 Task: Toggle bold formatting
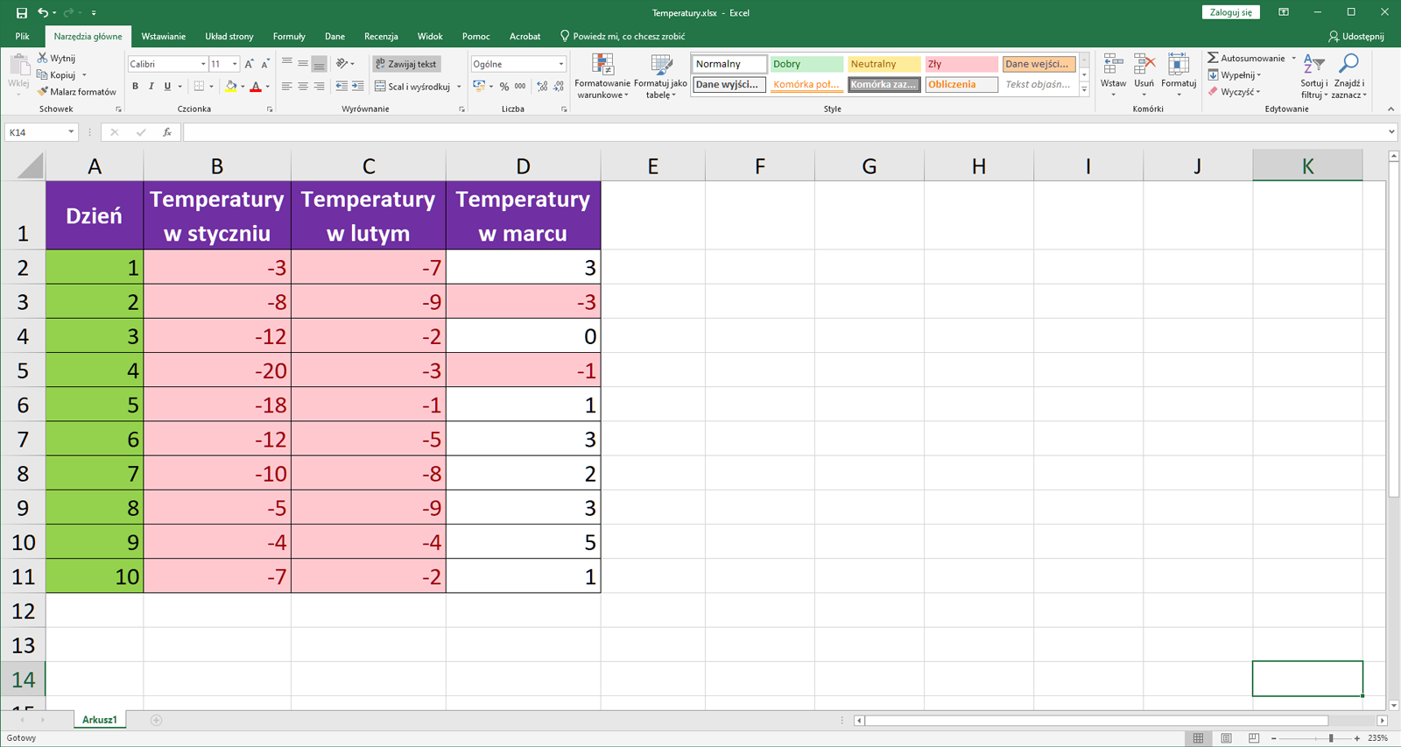(x=135, y=87)
